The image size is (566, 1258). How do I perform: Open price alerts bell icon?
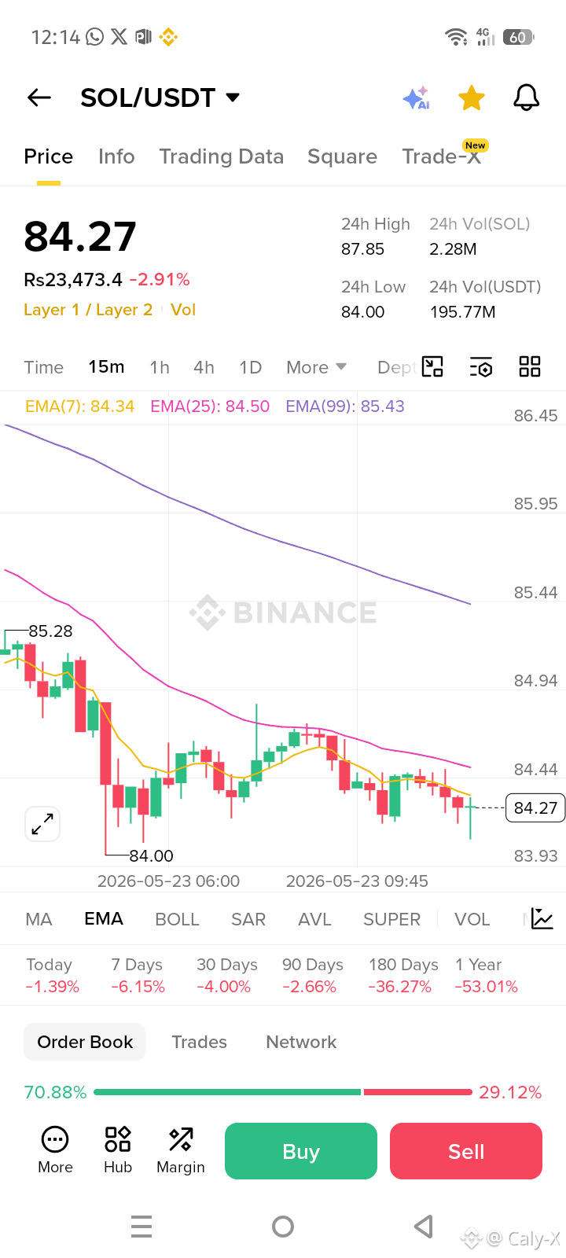click(x=526, y=97)
